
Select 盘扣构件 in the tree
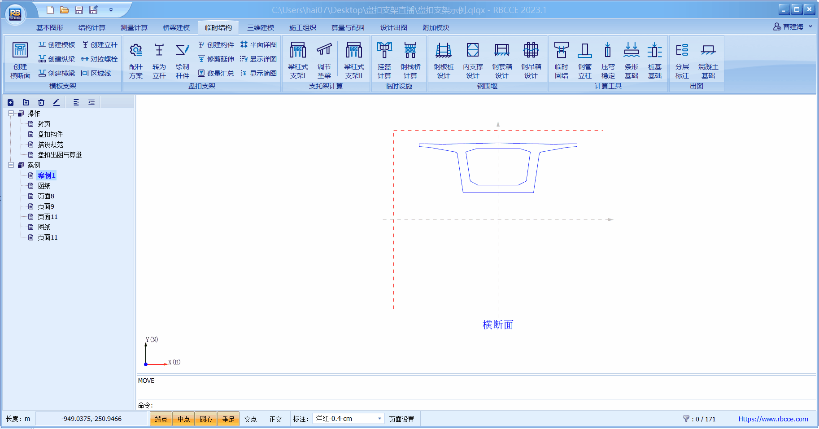[50, 134]
